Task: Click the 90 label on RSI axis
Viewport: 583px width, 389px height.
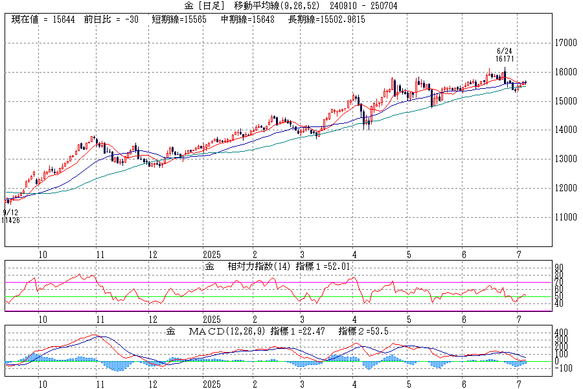Action: coord(559,268)
